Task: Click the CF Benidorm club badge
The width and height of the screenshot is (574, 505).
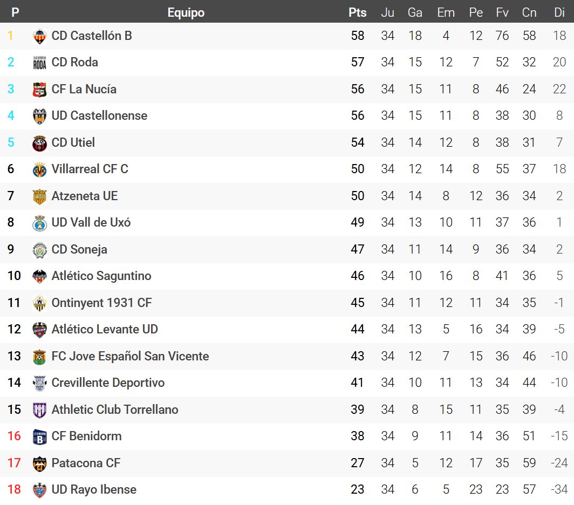Action: pyautogui.click(x=39, y=436)
